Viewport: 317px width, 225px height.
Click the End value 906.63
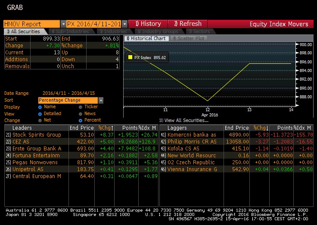(110, 39)
